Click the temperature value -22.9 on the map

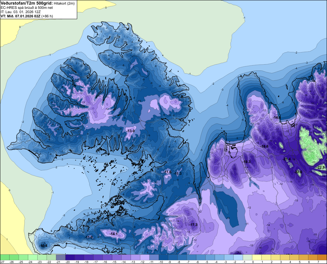[321, 167]
